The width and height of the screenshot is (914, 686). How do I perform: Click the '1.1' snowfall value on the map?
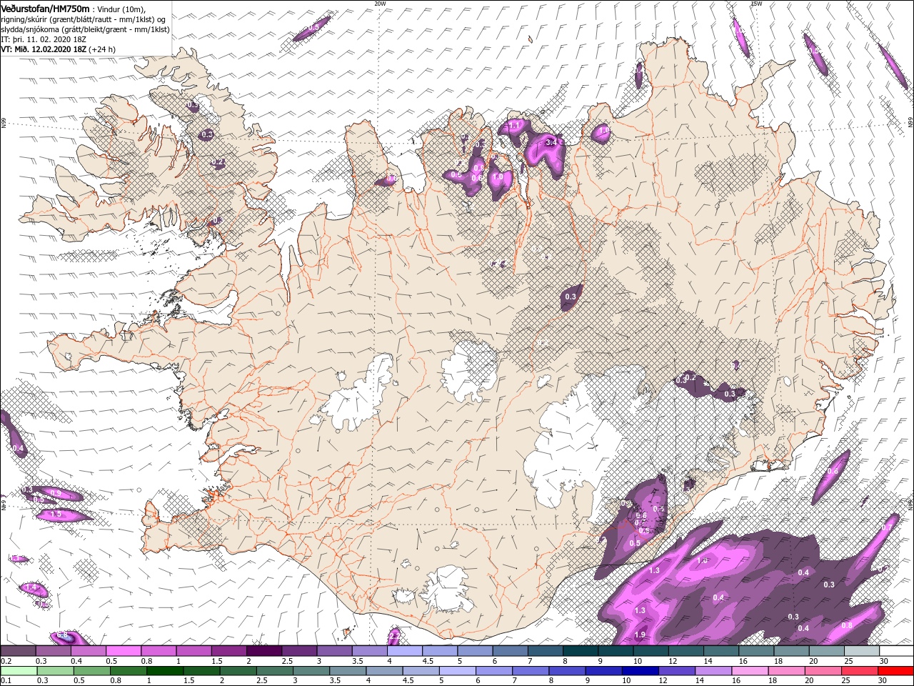coord(513,125)
